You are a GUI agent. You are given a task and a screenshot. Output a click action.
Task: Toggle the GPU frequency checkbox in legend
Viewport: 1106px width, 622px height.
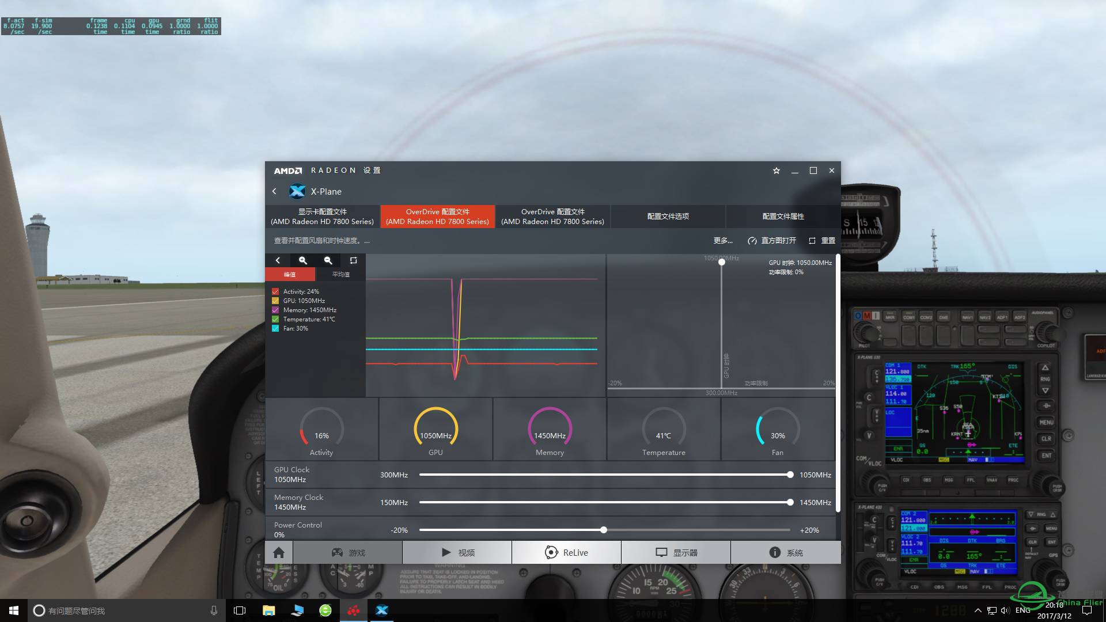tap(275, 300)
